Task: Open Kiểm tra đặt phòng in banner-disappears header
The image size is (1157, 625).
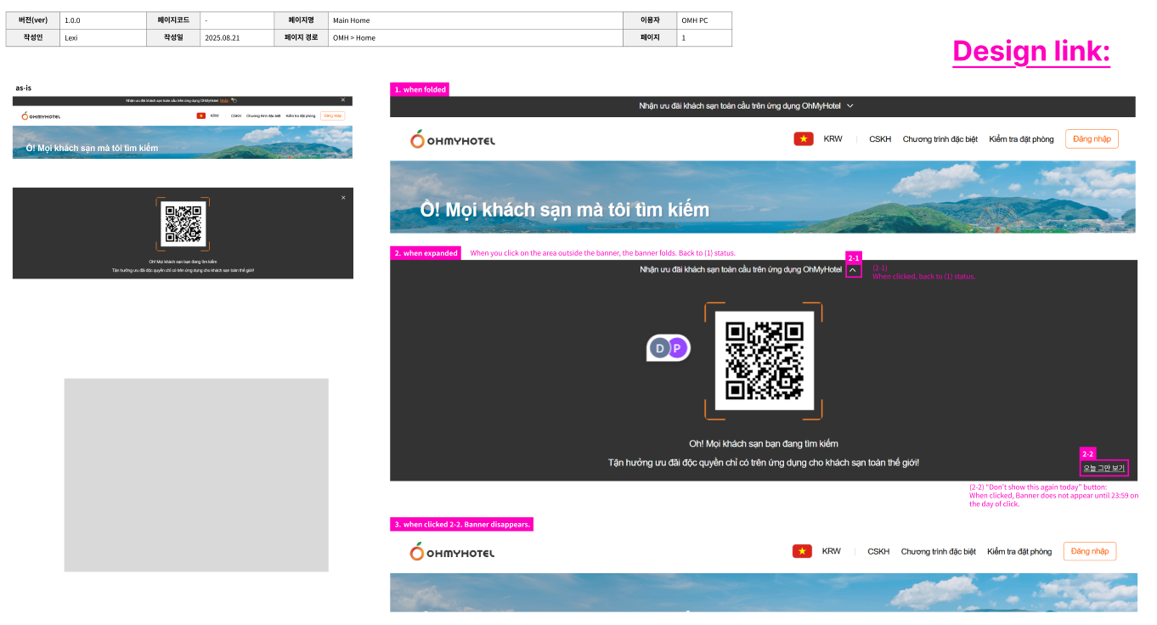Action: point(1019,551)
